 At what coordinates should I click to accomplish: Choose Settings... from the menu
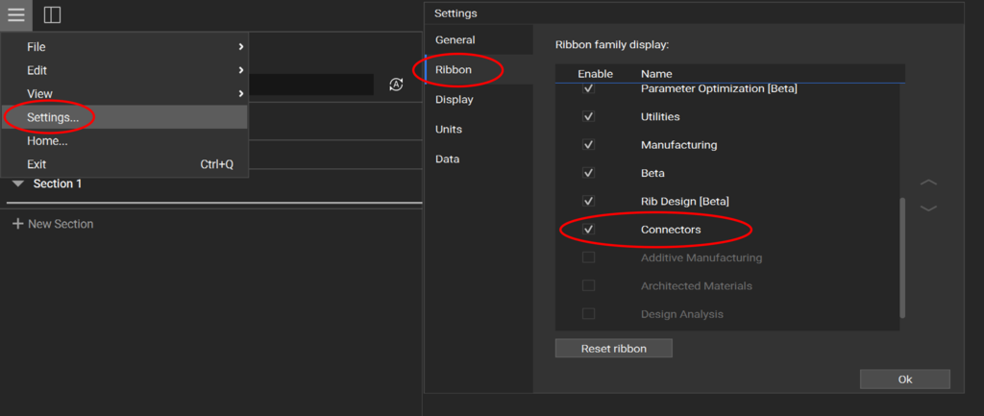coord(125,117)
